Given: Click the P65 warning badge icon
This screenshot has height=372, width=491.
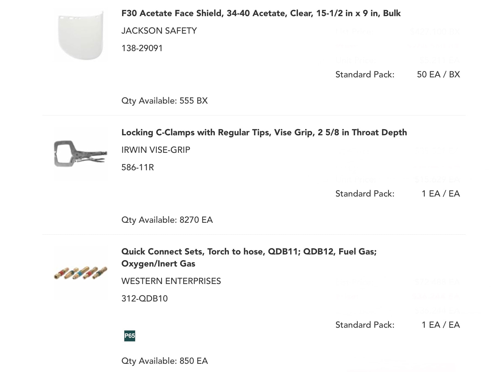Looking at the screenshot, I should click(130, 336).
